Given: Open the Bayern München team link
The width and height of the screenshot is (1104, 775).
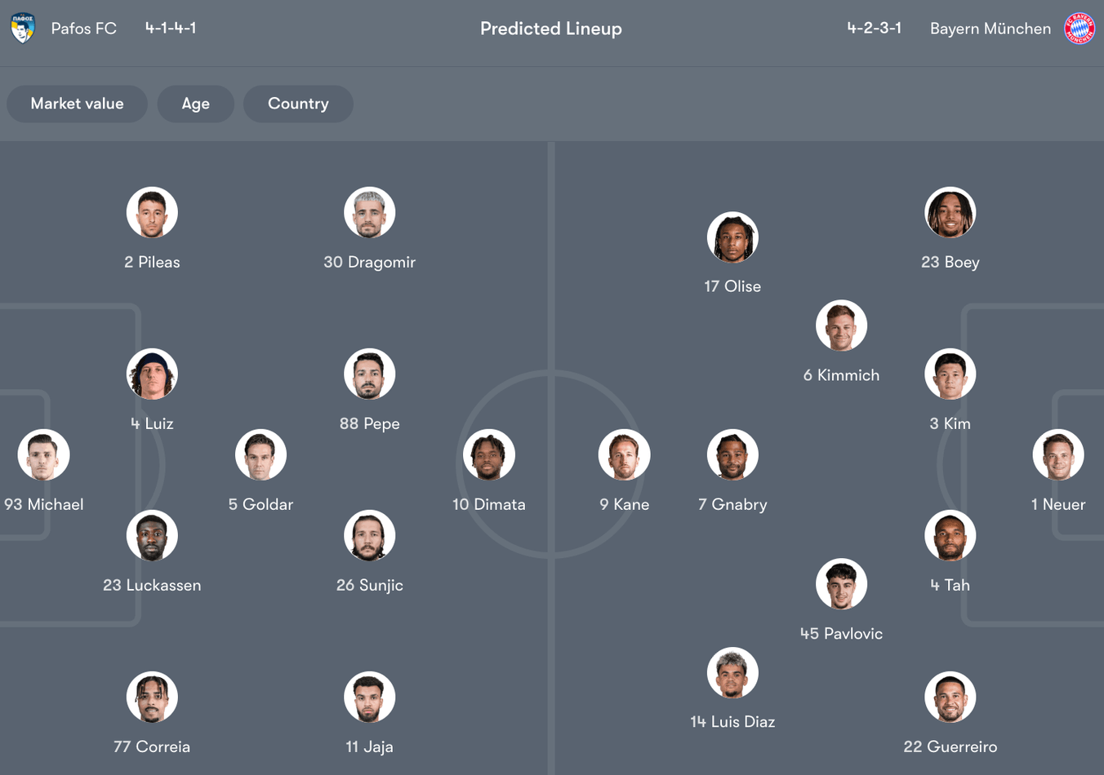Looking at the screenshot, I should 990,29.
